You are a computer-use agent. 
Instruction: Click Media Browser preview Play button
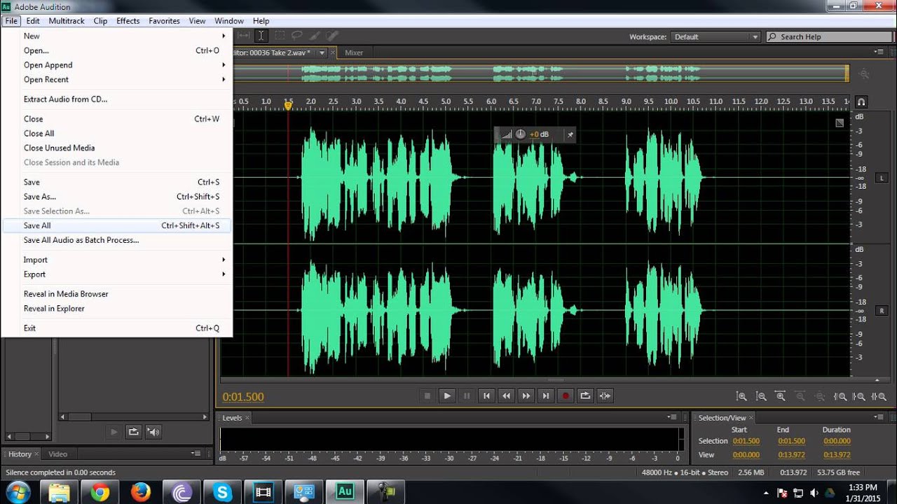click(114, 432)
